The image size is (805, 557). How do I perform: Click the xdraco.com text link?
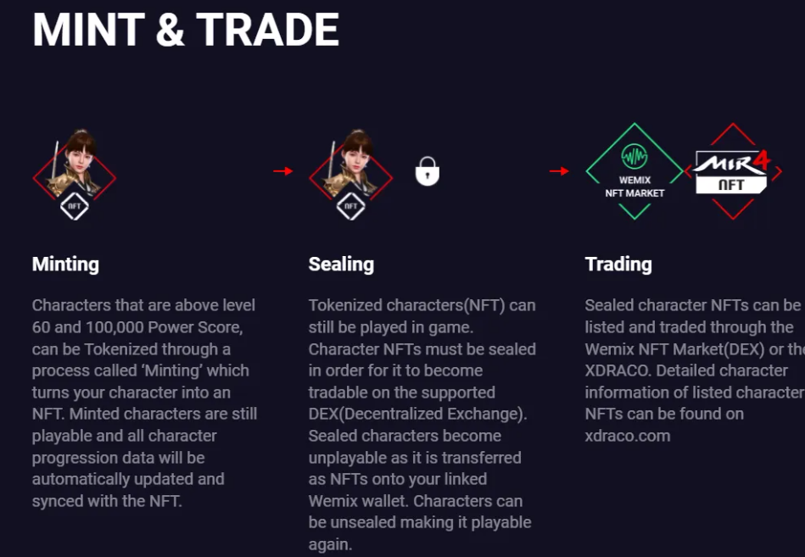(628, 436)
